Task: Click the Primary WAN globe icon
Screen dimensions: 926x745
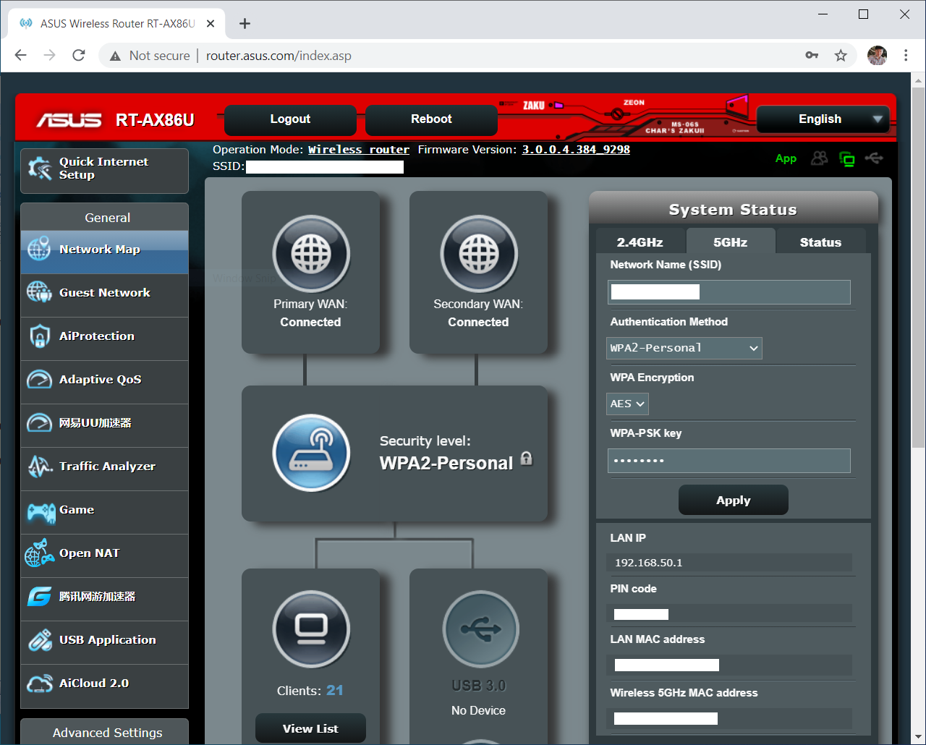Action: 311,254
